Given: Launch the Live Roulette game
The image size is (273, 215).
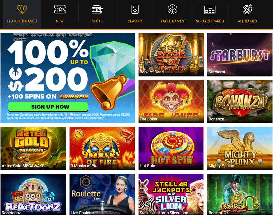Looking at the screenshot, I should pyautogui.click(x=102, y=194).
